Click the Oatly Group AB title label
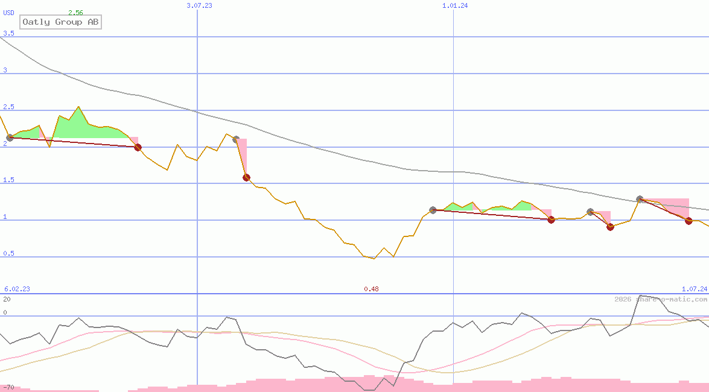The height and width of the screenshot is (392, 709). (x=61, y=22)
